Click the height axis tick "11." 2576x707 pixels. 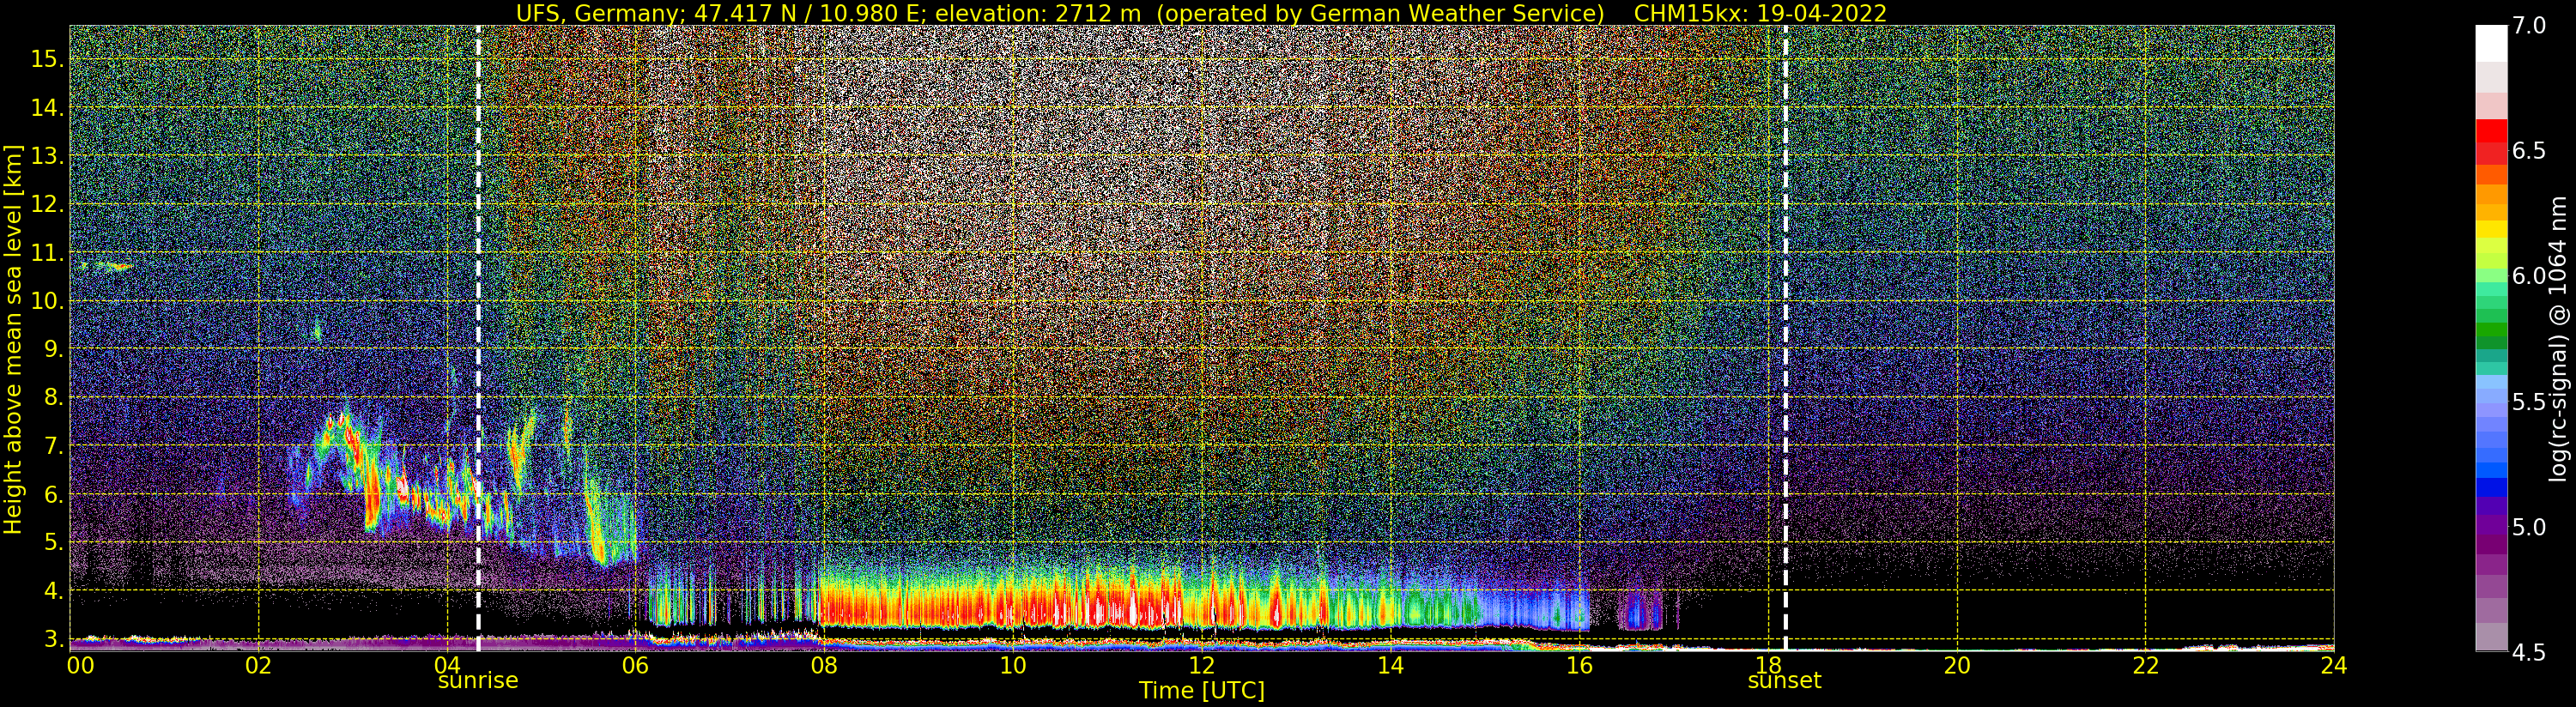[x=47, y=253]
